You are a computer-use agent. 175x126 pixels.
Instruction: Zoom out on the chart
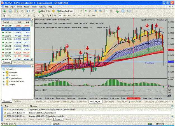coord(101,11)
